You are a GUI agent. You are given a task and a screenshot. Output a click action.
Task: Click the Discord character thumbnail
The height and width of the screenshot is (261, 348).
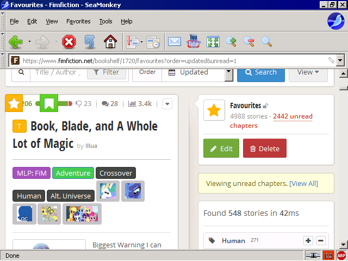(x=49, y=214)
